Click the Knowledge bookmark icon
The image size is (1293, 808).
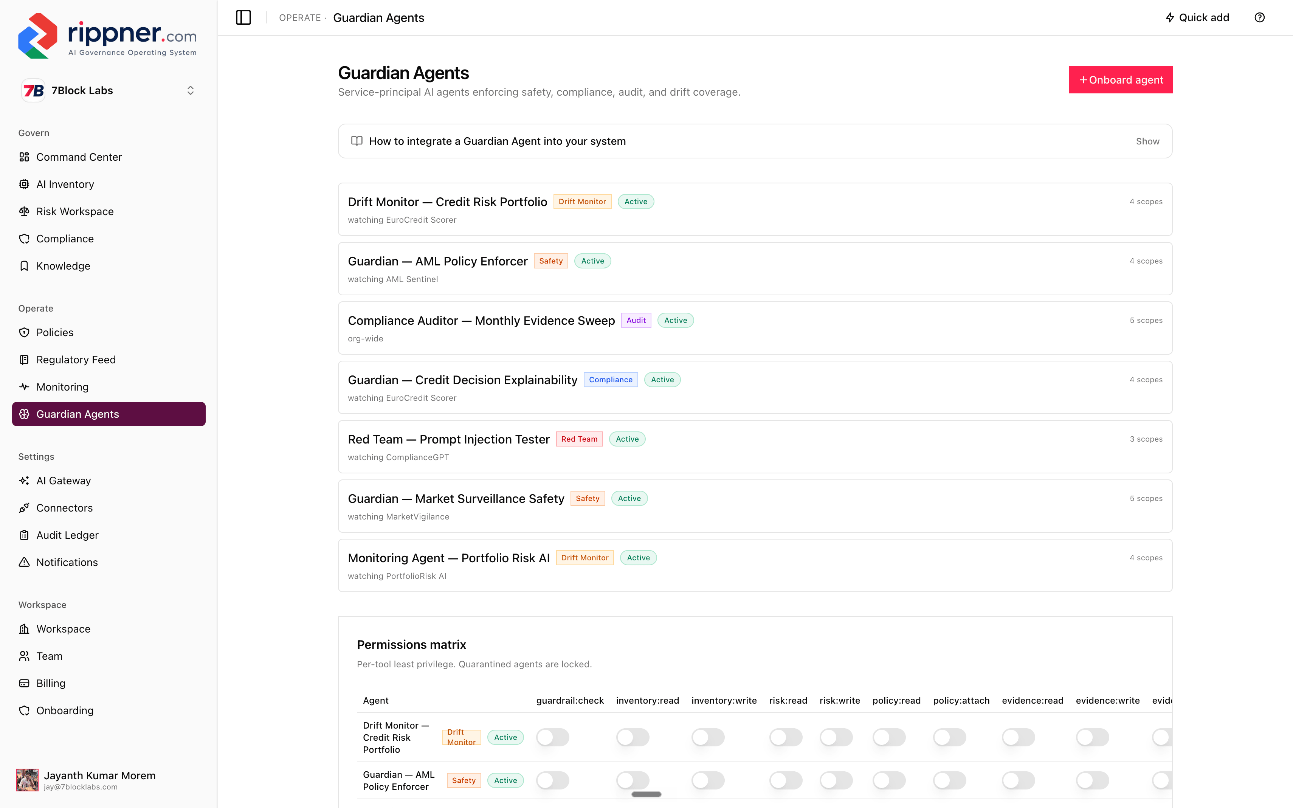[24, 266]
